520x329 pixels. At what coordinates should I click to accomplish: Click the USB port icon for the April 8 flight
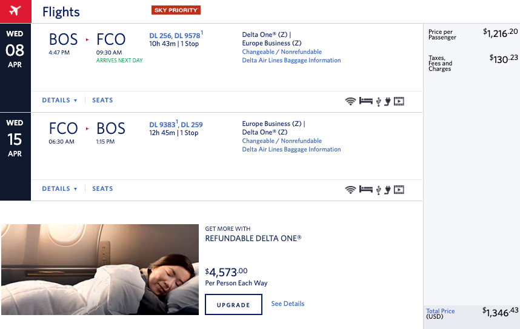click(x=378, y=101)
